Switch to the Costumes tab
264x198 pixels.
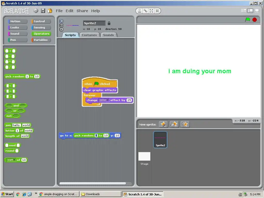click(x=89, y=35)
